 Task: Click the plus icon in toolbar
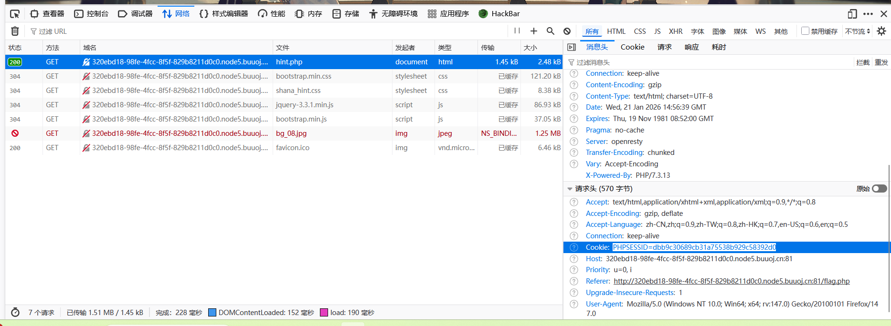[x=534, y=31]
